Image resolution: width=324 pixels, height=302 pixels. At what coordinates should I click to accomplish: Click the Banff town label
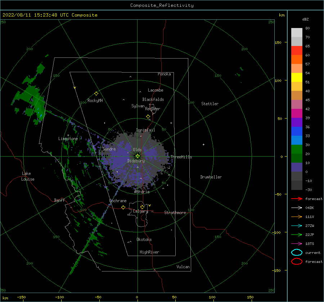click(59, 200)
